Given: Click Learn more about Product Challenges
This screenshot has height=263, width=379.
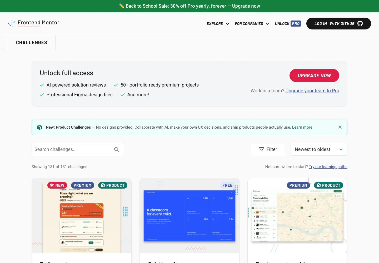Looking at the screenshot, I should [302, 127].
